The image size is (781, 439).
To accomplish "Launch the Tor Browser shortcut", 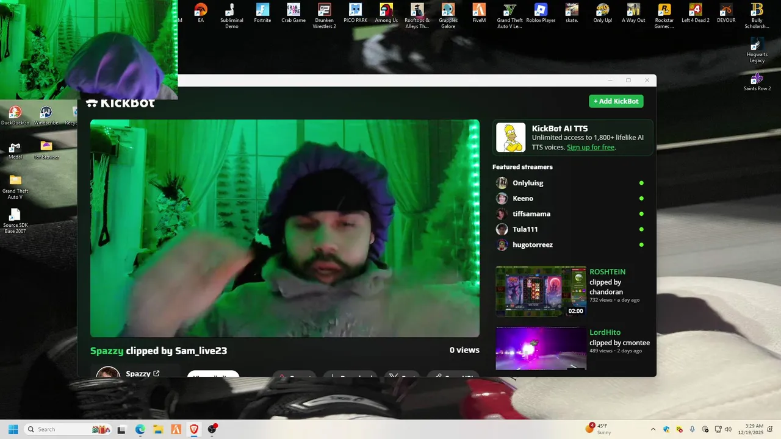I will [46, 150].
